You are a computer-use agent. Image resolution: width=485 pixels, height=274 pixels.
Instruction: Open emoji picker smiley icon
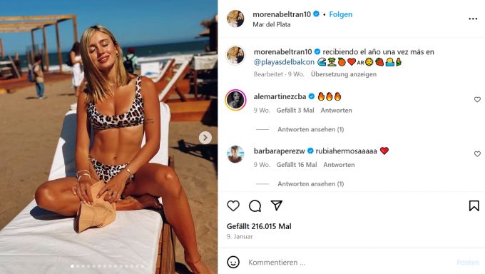pos(233,263)
